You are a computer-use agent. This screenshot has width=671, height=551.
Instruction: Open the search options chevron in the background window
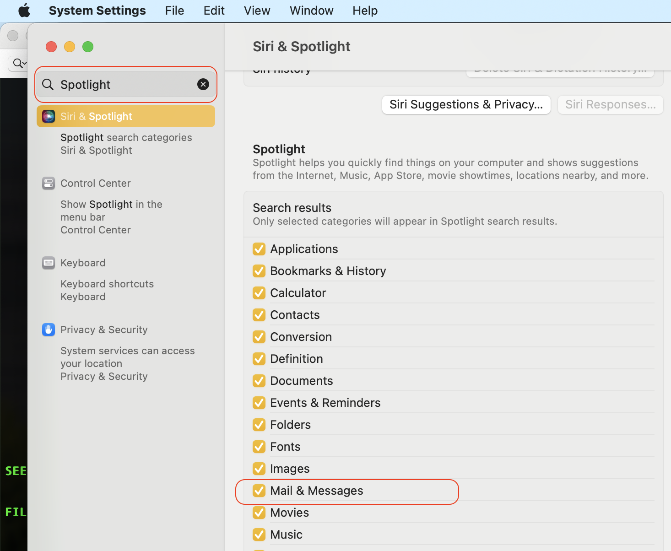[x=18, y=63]
